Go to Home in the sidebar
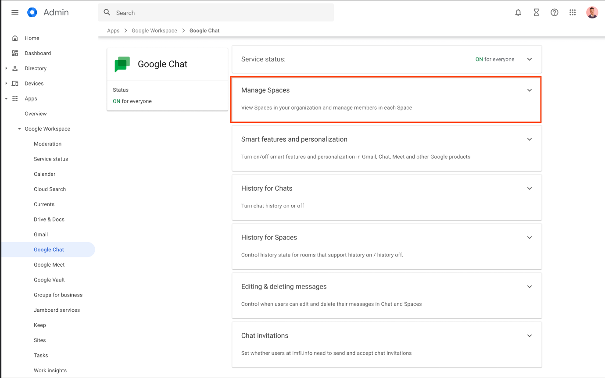Viewport: 605px width, 378px height. coord(32,38)
